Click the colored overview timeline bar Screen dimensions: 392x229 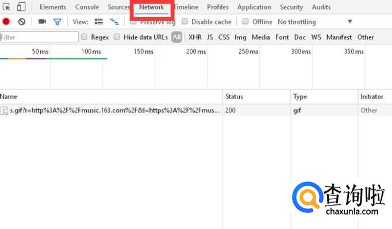[x=53, y=59]
